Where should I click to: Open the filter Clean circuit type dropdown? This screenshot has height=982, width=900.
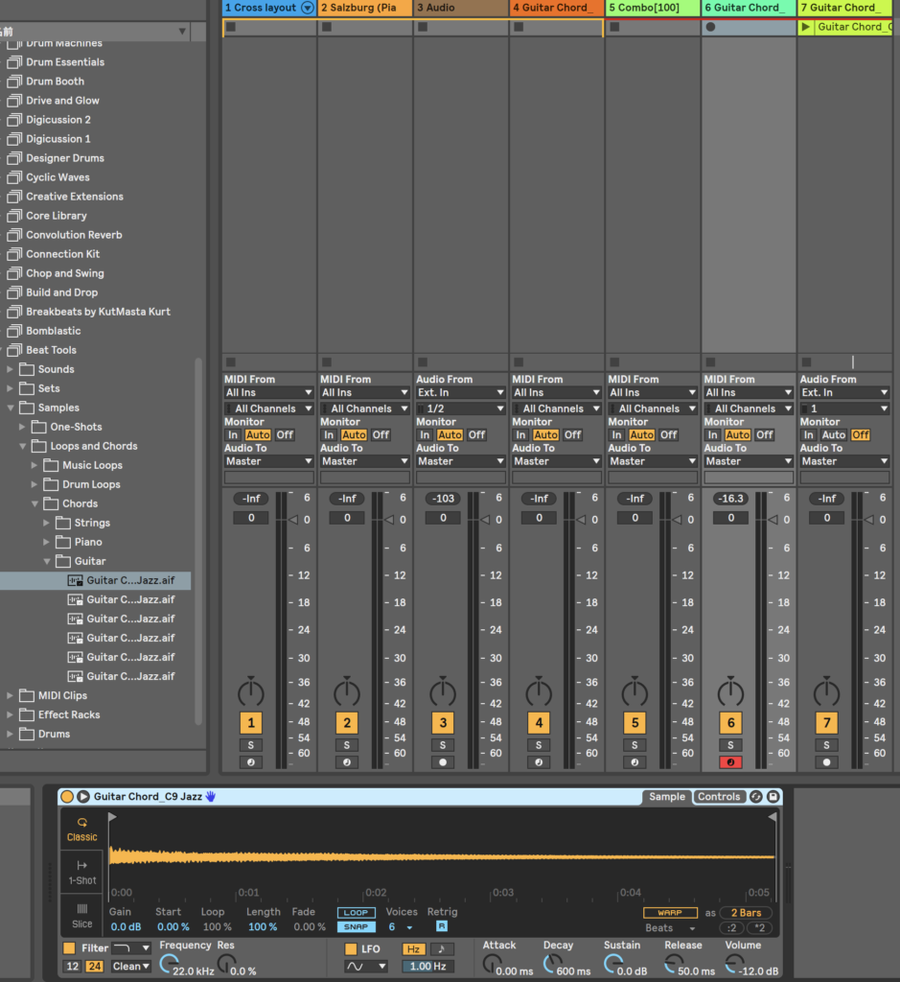pyautogui.click(x=131, y=967)
